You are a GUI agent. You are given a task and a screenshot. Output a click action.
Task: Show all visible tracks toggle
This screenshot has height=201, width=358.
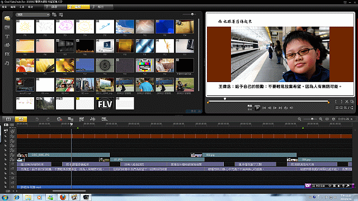6,125
